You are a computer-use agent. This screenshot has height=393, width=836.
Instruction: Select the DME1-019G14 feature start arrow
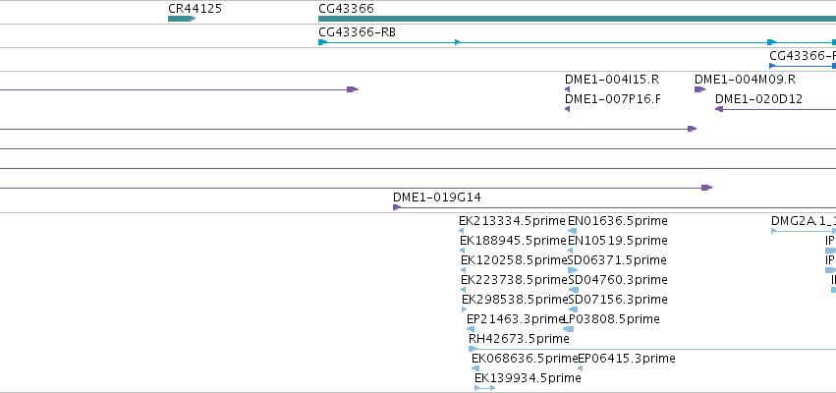397,207
